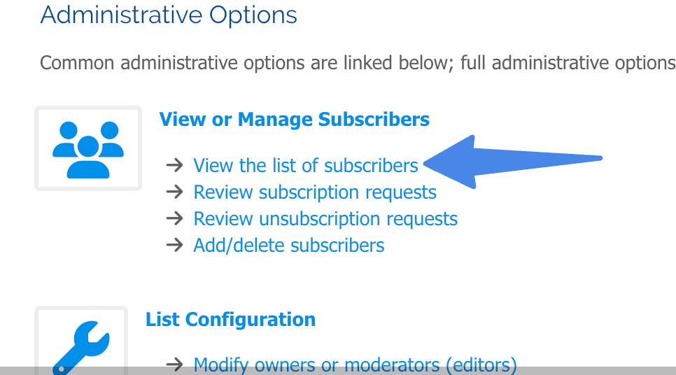The width and height of the screenshot is (676, 375).
Task: Open Review unsubscription requests link
Action: pyautogui.click(x=325, y=220)
